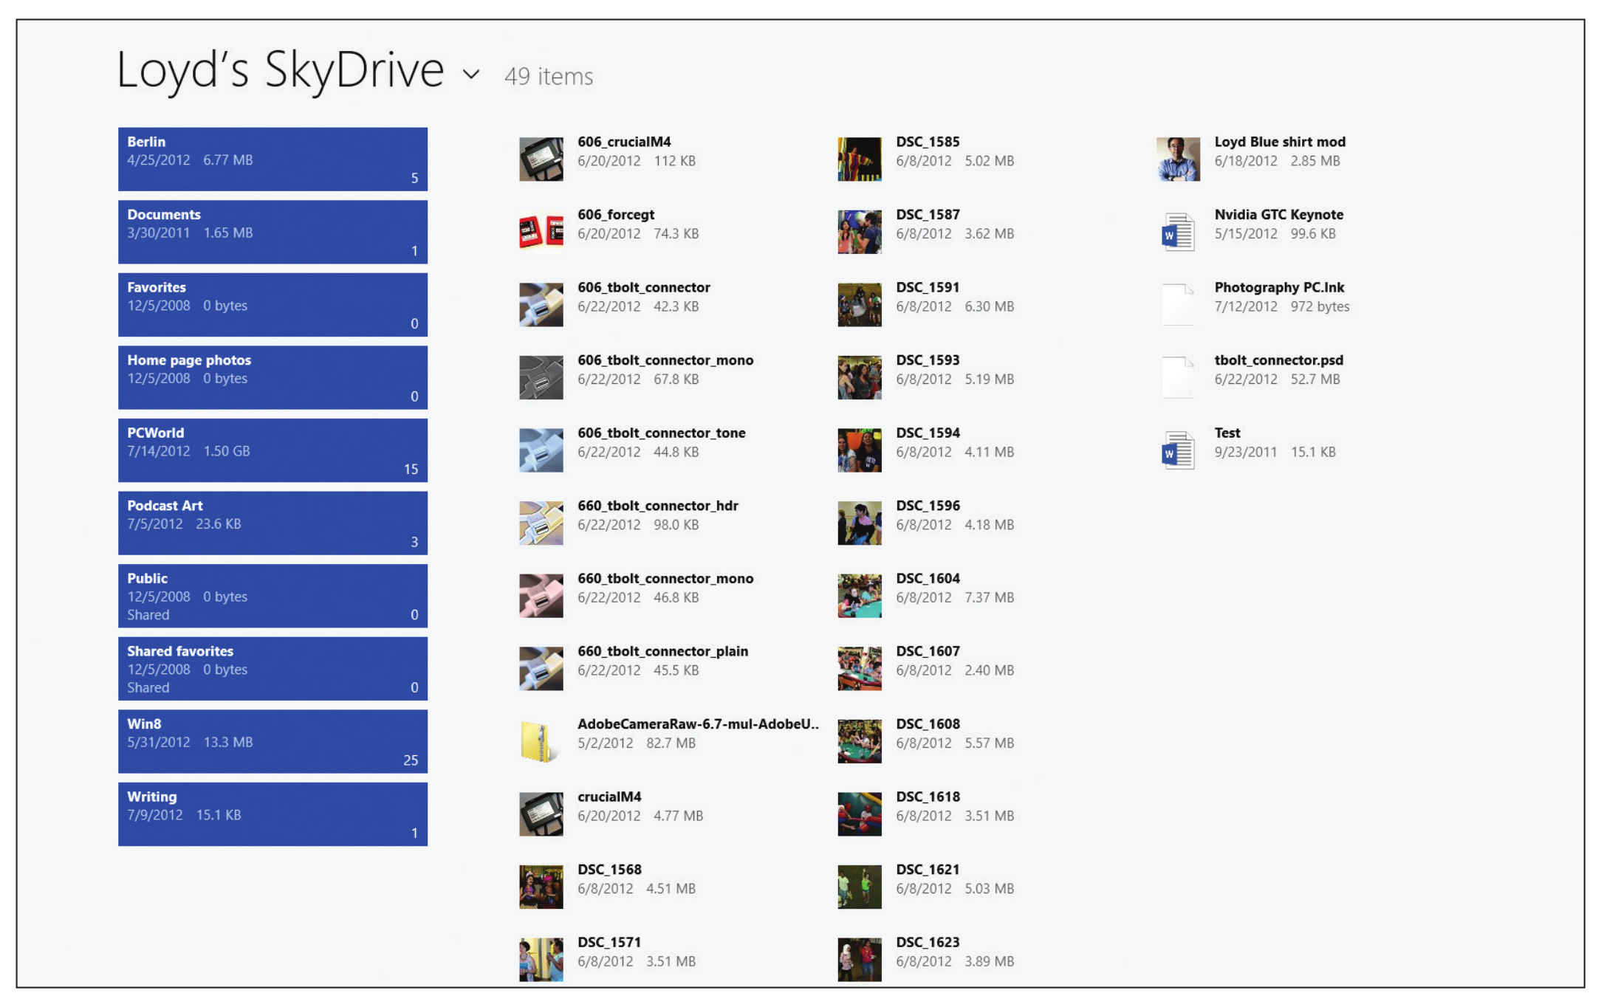1604x1007 pixels.
Task: Open the PCWorld folder tile
Action: pyautogui.click(x=273, y=450)
